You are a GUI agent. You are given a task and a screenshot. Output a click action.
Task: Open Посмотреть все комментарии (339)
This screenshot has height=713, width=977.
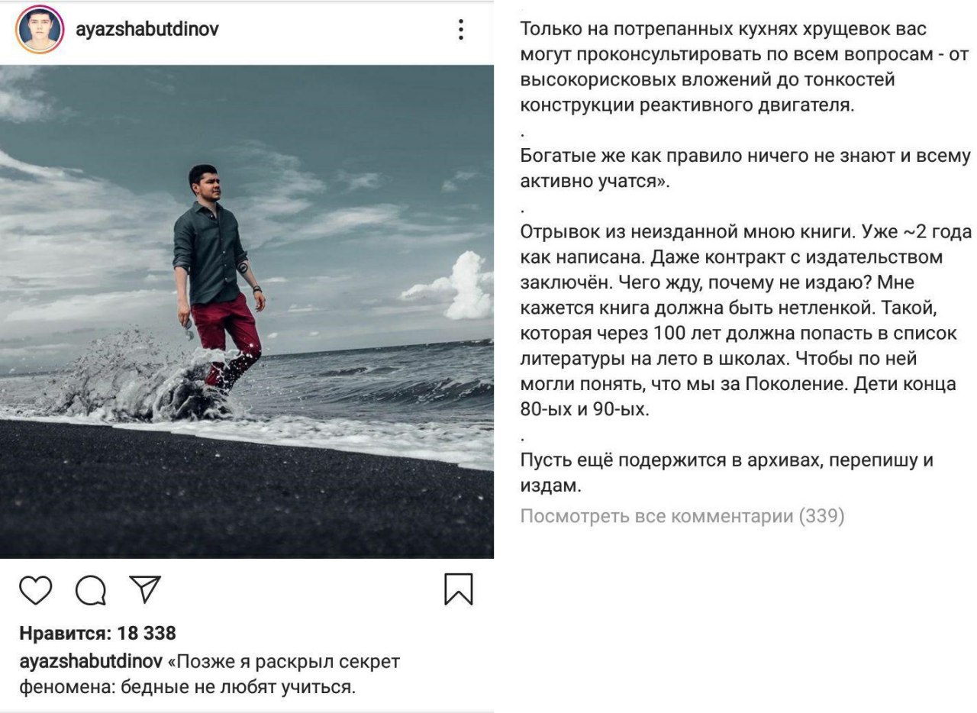point(682,516)
